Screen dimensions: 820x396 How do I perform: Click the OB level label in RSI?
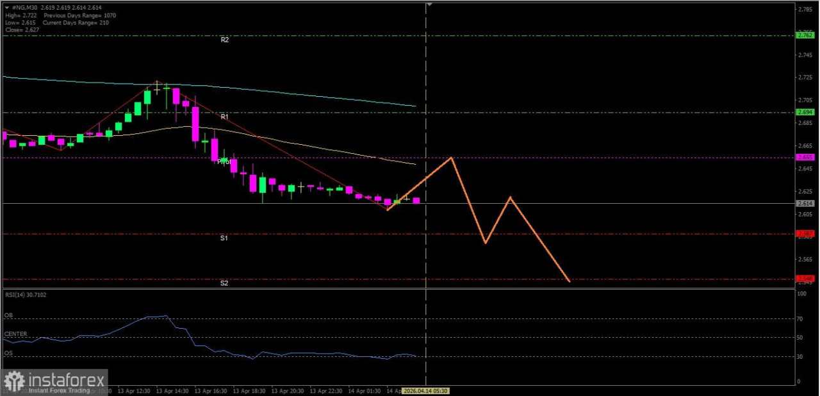(8, 315)
